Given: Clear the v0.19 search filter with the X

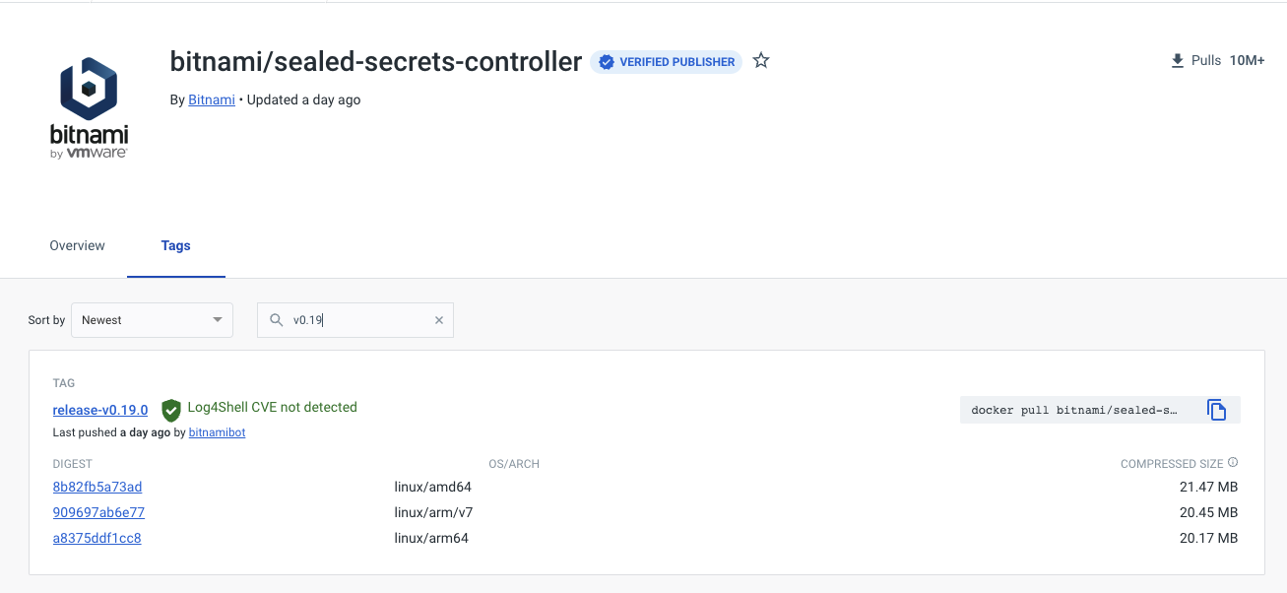Looking at the screenshot, I should 439,319.
